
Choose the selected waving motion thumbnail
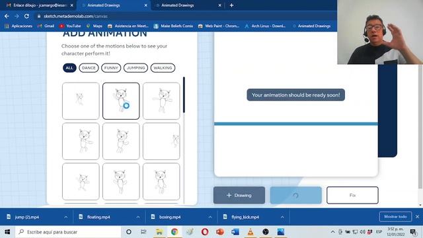tap(121, 101)
